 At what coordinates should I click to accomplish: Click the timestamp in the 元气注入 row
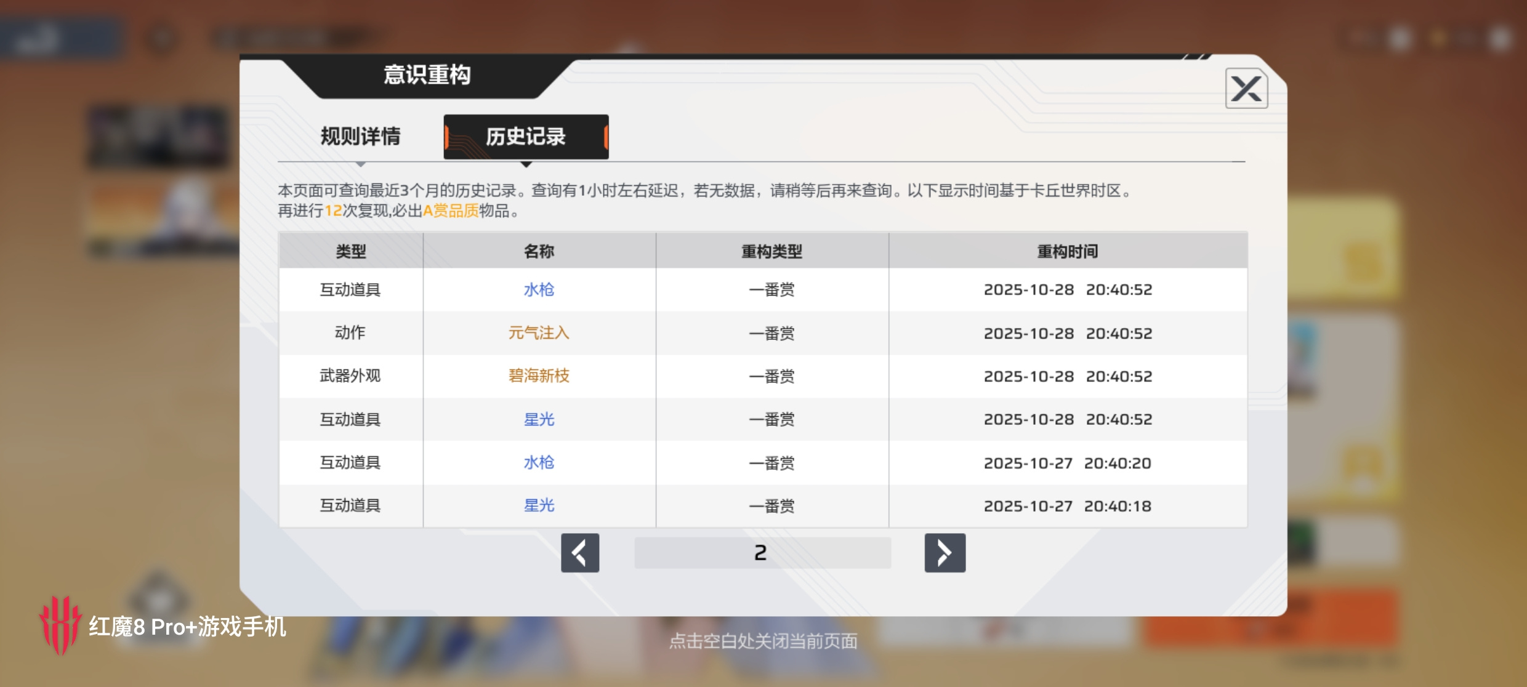pyautogui.click(x=1068, y=333)
